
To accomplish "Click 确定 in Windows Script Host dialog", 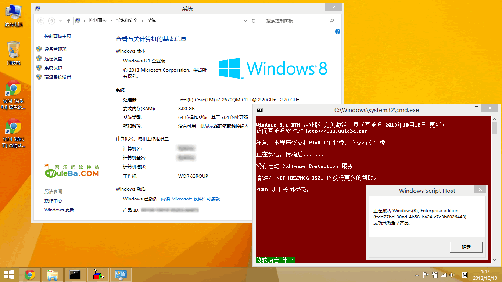I will (466, 247).
